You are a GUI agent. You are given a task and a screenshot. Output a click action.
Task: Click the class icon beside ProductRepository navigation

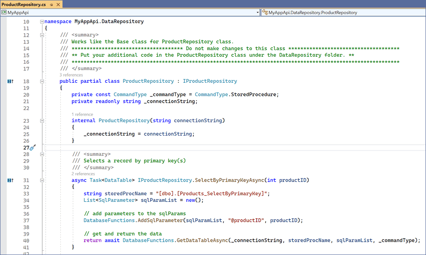(265, 12)
